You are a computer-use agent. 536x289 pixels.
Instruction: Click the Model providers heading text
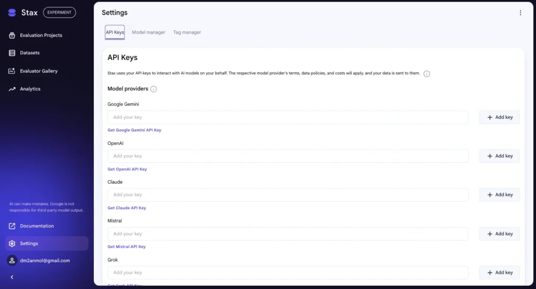click(128, 88)
